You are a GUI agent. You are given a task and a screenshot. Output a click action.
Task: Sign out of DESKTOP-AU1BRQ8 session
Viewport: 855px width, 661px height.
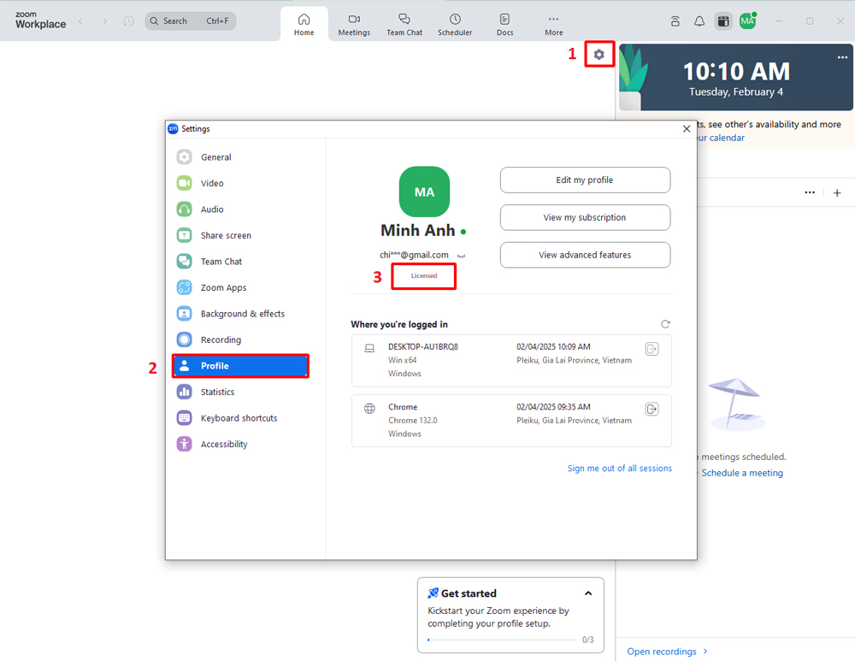click(x=652, y=349)
